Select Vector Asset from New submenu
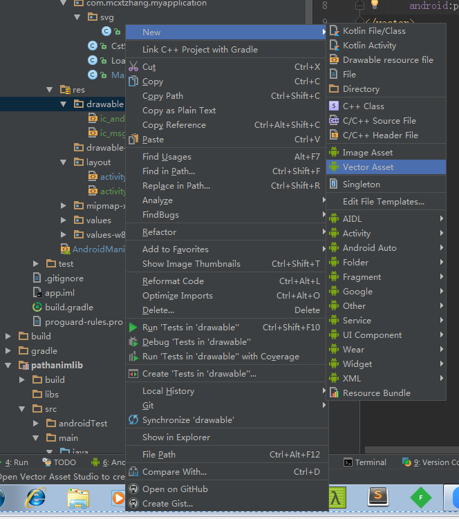 [386, 167]
